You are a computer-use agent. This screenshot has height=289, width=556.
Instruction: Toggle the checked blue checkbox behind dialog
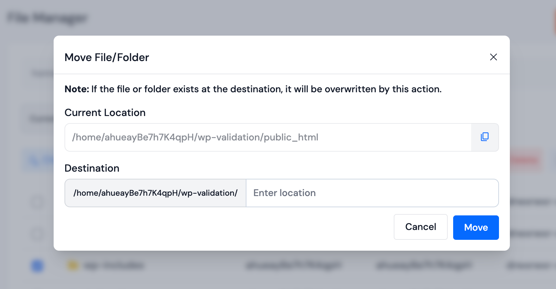(37, 265)
